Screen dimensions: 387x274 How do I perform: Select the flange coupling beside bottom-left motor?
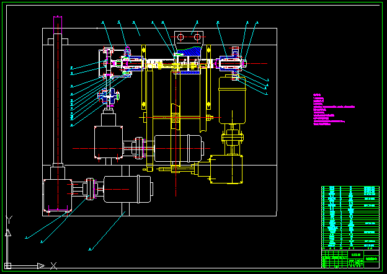pos(91,188)
